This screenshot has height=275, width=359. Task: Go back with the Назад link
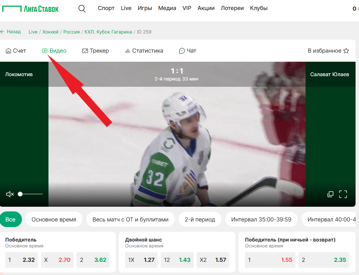[x=11, y=32]
